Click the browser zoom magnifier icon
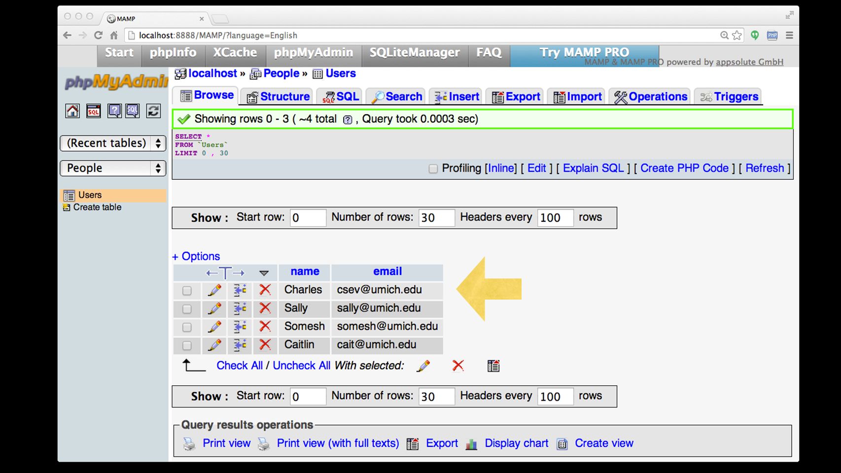 (724, 35)
